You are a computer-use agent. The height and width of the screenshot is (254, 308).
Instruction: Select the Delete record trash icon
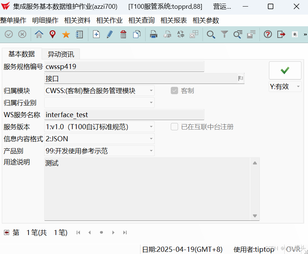[x=123, y=34]
